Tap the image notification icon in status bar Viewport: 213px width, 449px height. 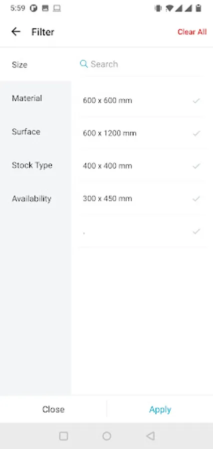pos(45,8)
